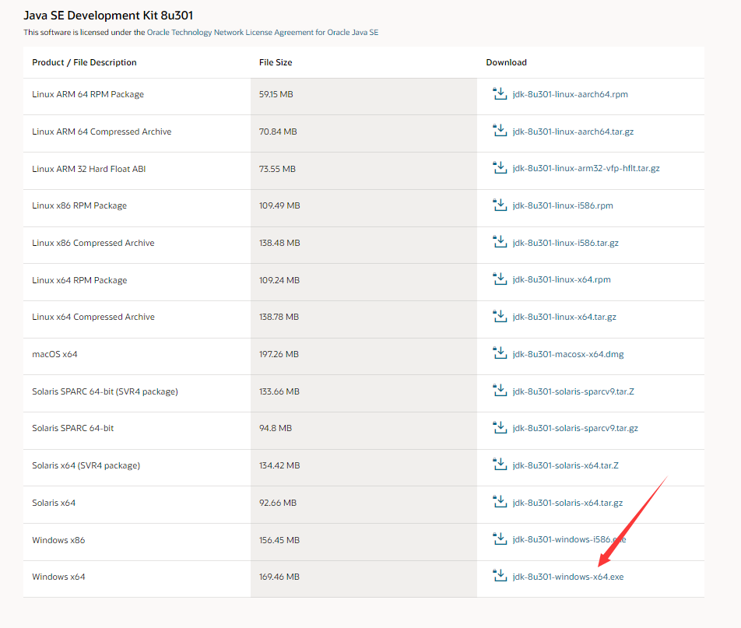Click download icon beside jdk-8u301-linux-arm32-vfp-hflt.tar.gz

tap(500, 168)
